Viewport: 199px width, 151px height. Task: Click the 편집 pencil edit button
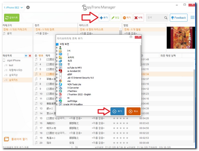click(115, 18)
